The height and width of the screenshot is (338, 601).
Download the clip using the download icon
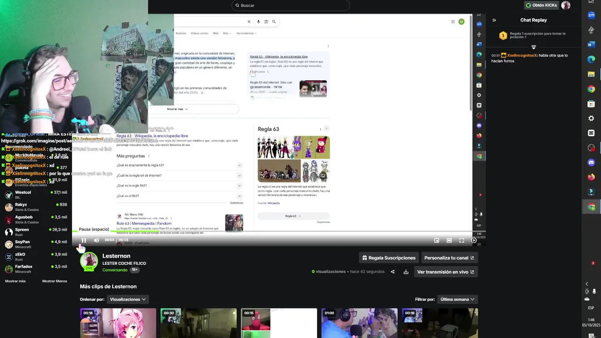406,272
